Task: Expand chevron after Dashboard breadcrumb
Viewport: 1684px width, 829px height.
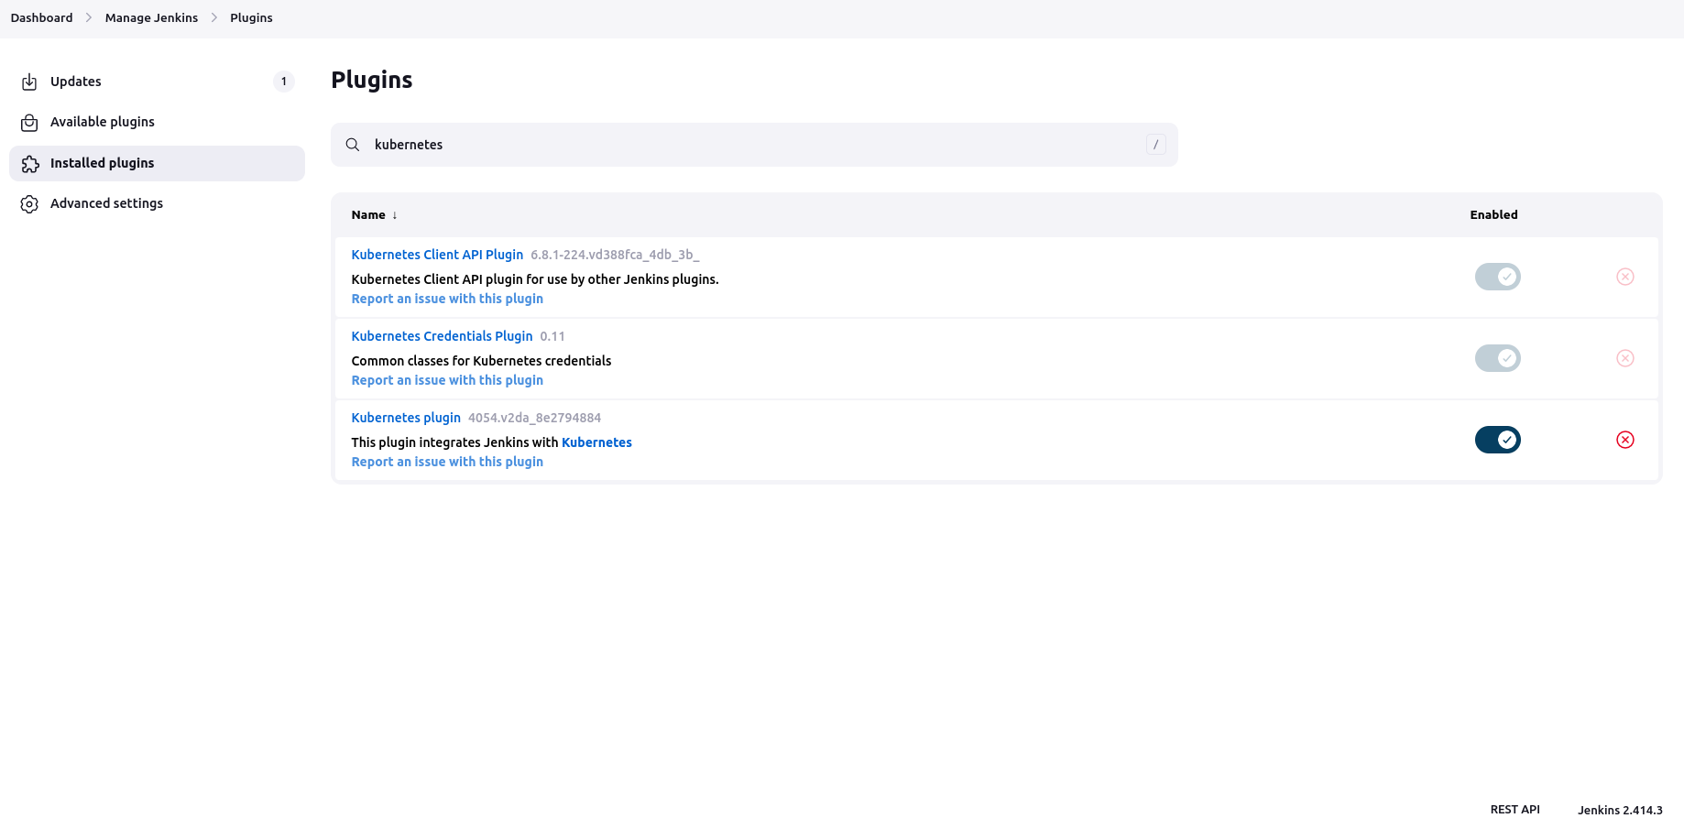Action: pos(89,17)
